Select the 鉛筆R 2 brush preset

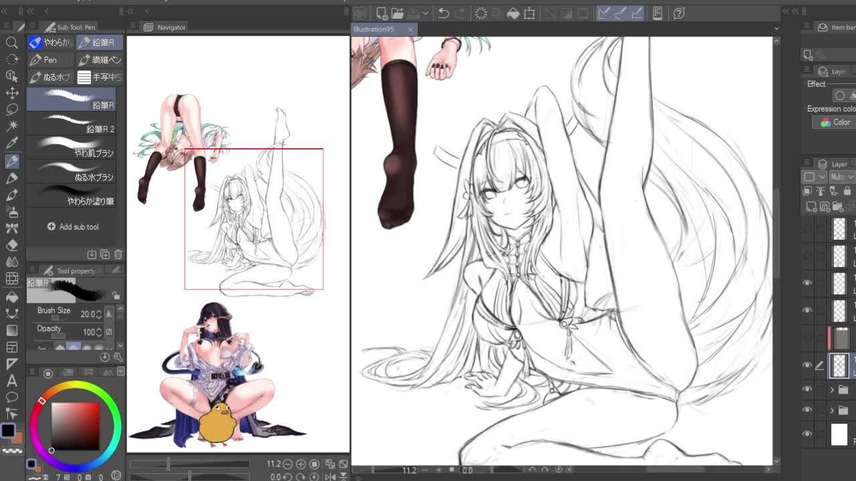[x=72, y=124]
